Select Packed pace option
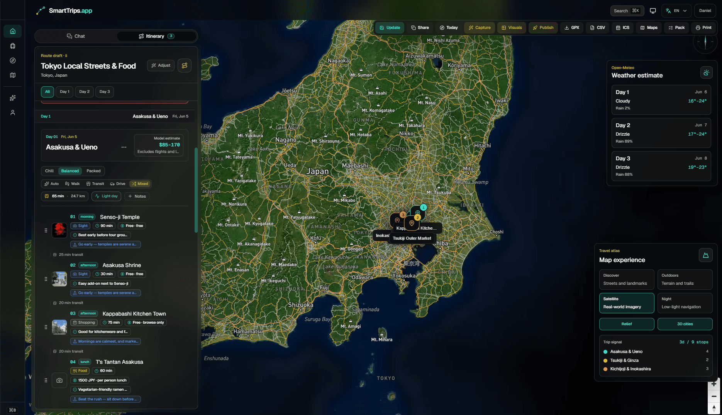This screenshot has width=722, height=415. tap(93, 171)
